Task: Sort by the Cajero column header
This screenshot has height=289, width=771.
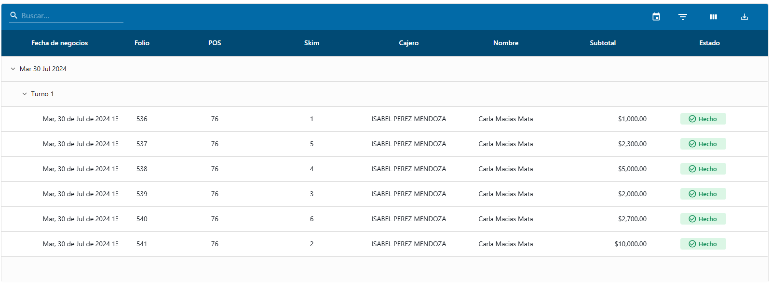Action: point(408,43)
